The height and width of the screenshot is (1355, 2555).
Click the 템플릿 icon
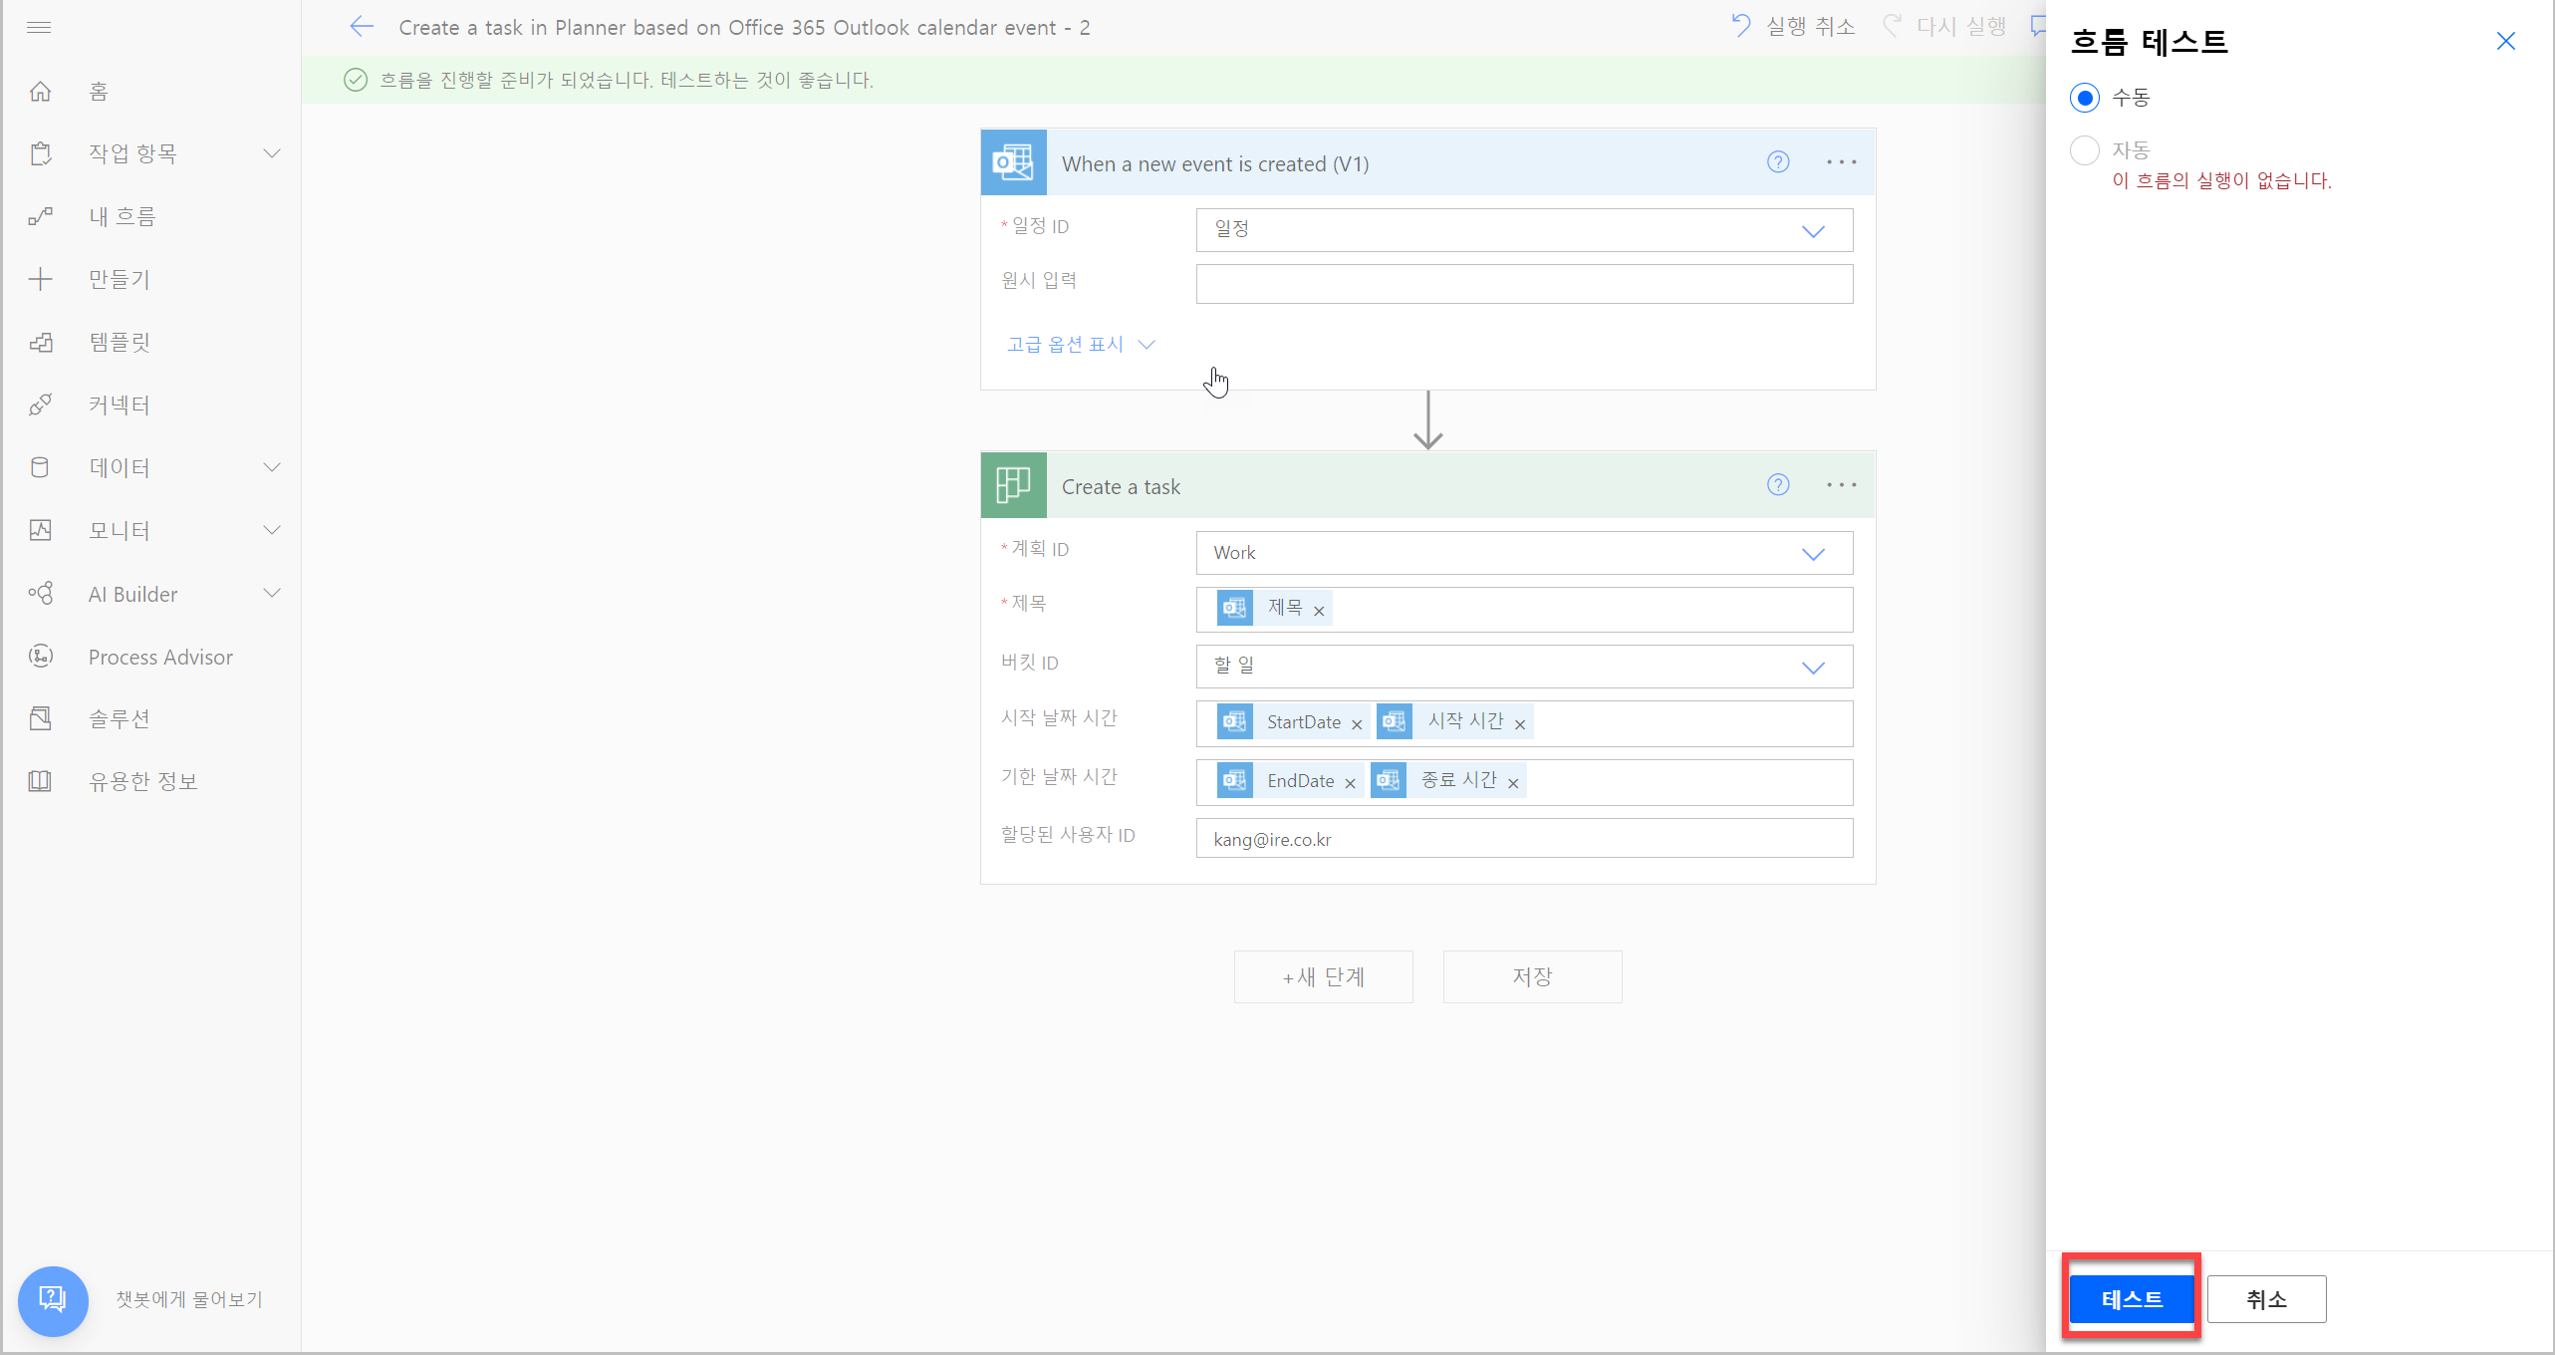coord(40,342)
